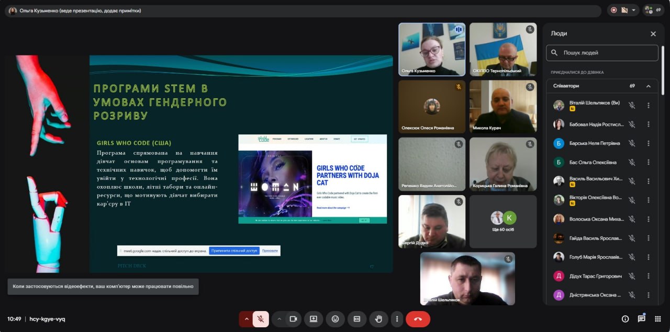The height and width of the screenshot is (332, 670).
Task: Open more options for Барська Неля Петрівна
Action: pos(648,143)
